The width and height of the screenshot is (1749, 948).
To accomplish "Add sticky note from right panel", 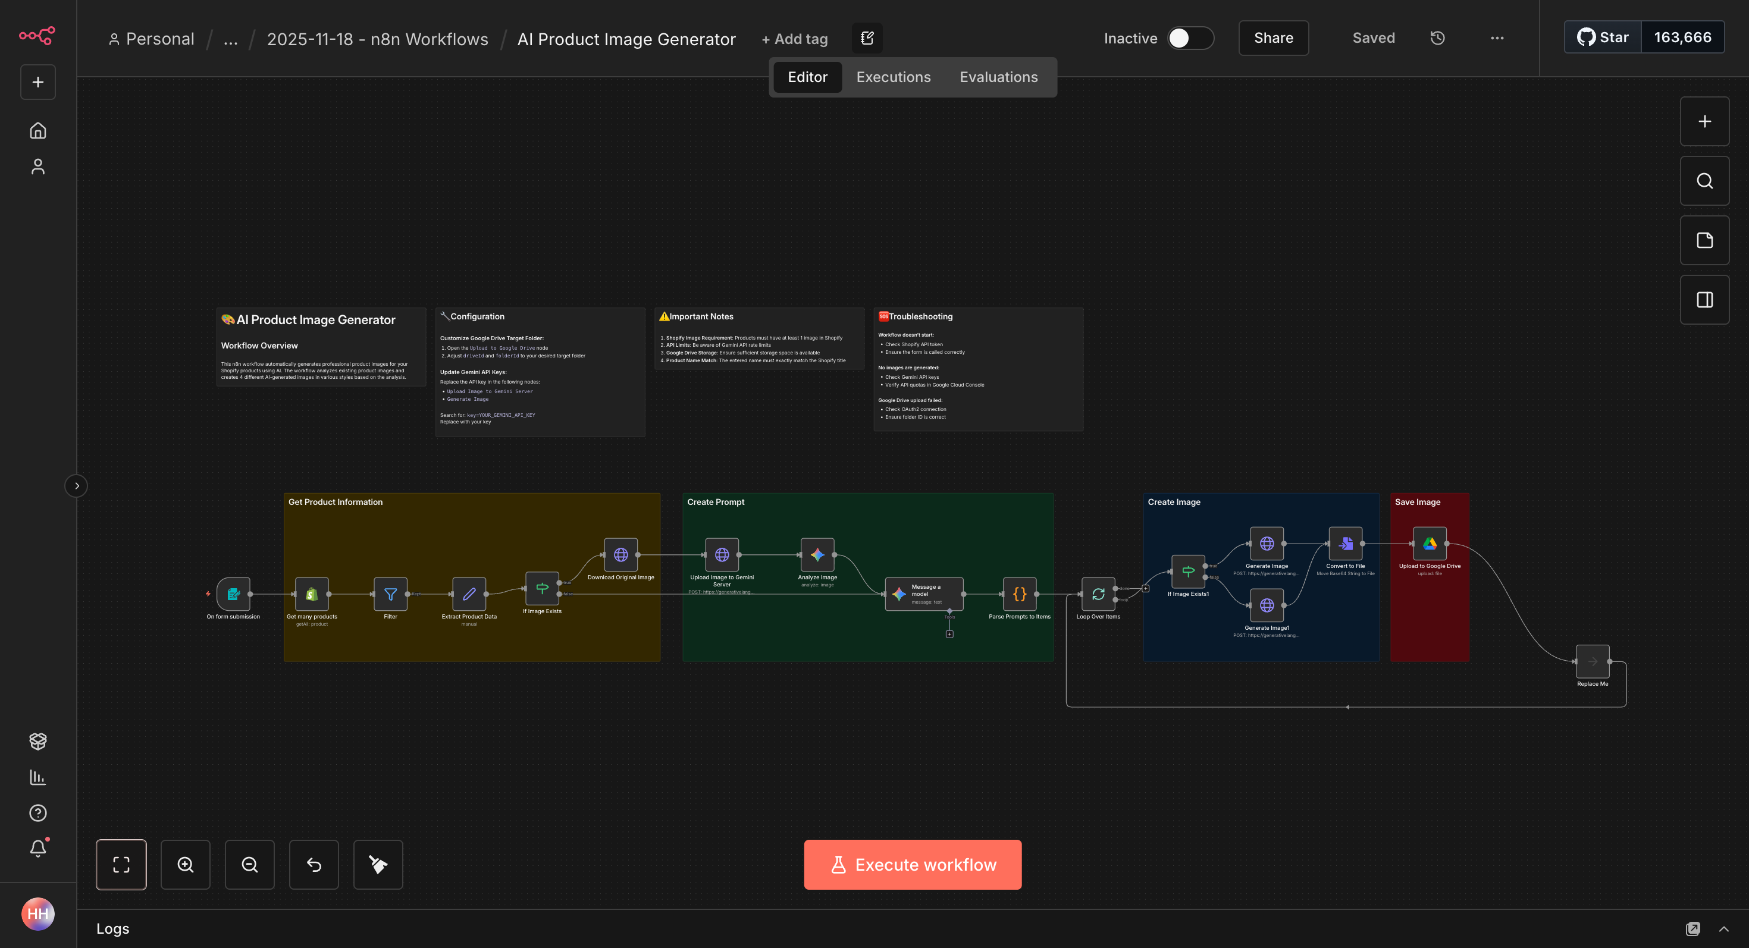I will pyautogui.click(x=1704, y=240).
